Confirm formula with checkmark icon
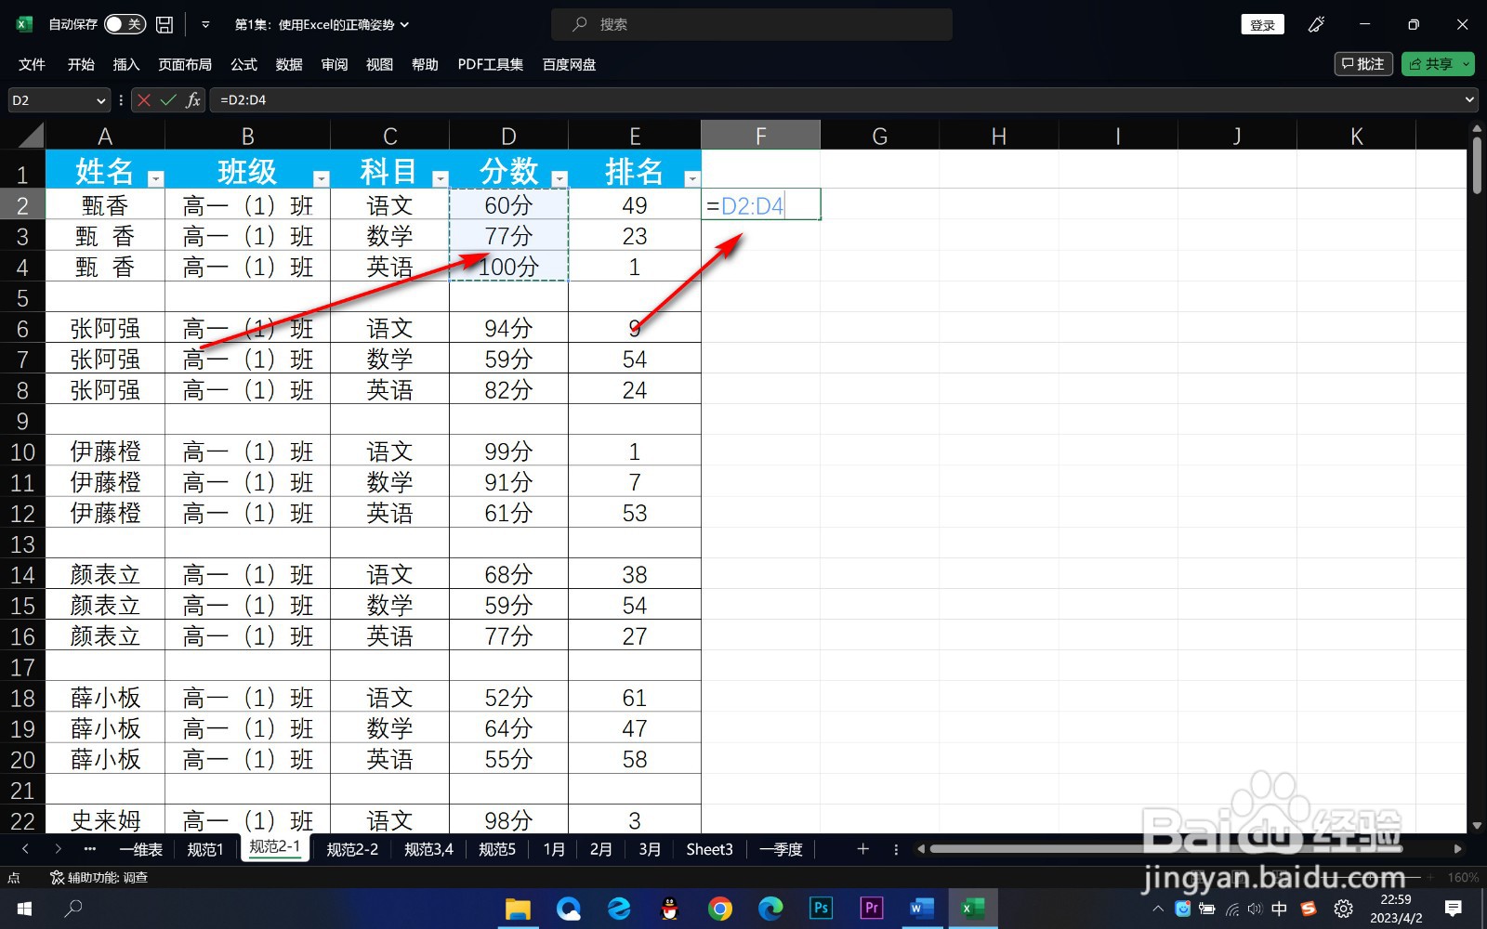The width and height of the screenshot is (1487, 929). pos(168,100)
